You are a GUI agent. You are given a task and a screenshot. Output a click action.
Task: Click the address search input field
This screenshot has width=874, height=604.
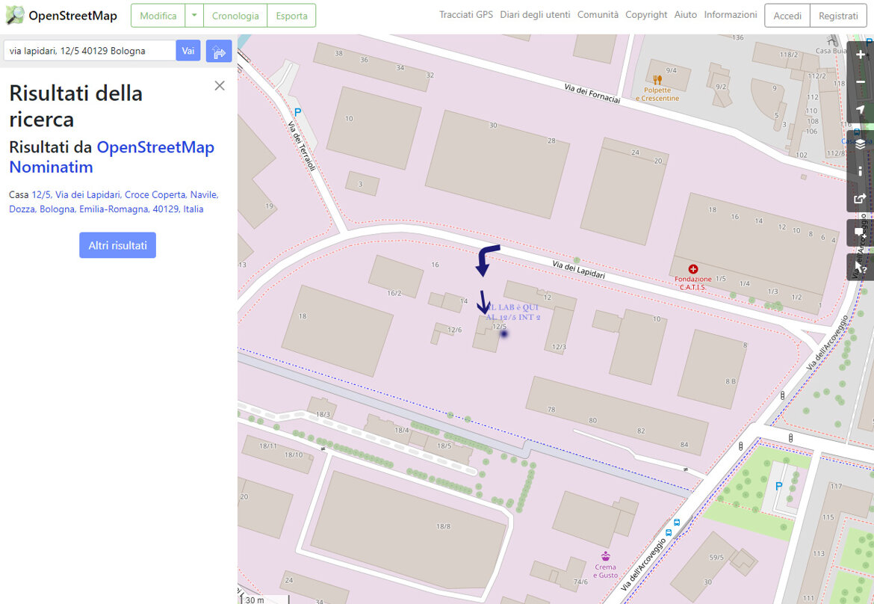click(90, 51)
